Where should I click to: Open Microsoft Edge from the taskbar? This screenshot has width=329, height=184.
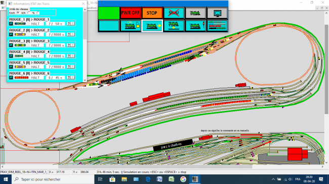[148, 179]
